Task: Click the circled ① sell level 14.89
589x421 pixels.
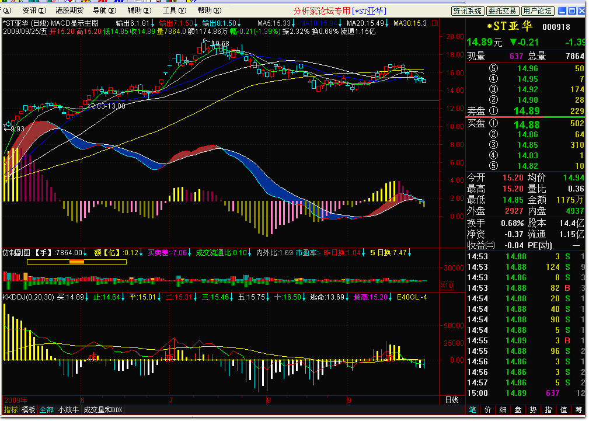Action: pyautogui.click(x=493, y=111)
